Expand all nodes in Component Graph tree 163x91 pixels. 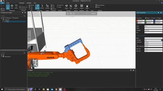[x=2, y=18]
